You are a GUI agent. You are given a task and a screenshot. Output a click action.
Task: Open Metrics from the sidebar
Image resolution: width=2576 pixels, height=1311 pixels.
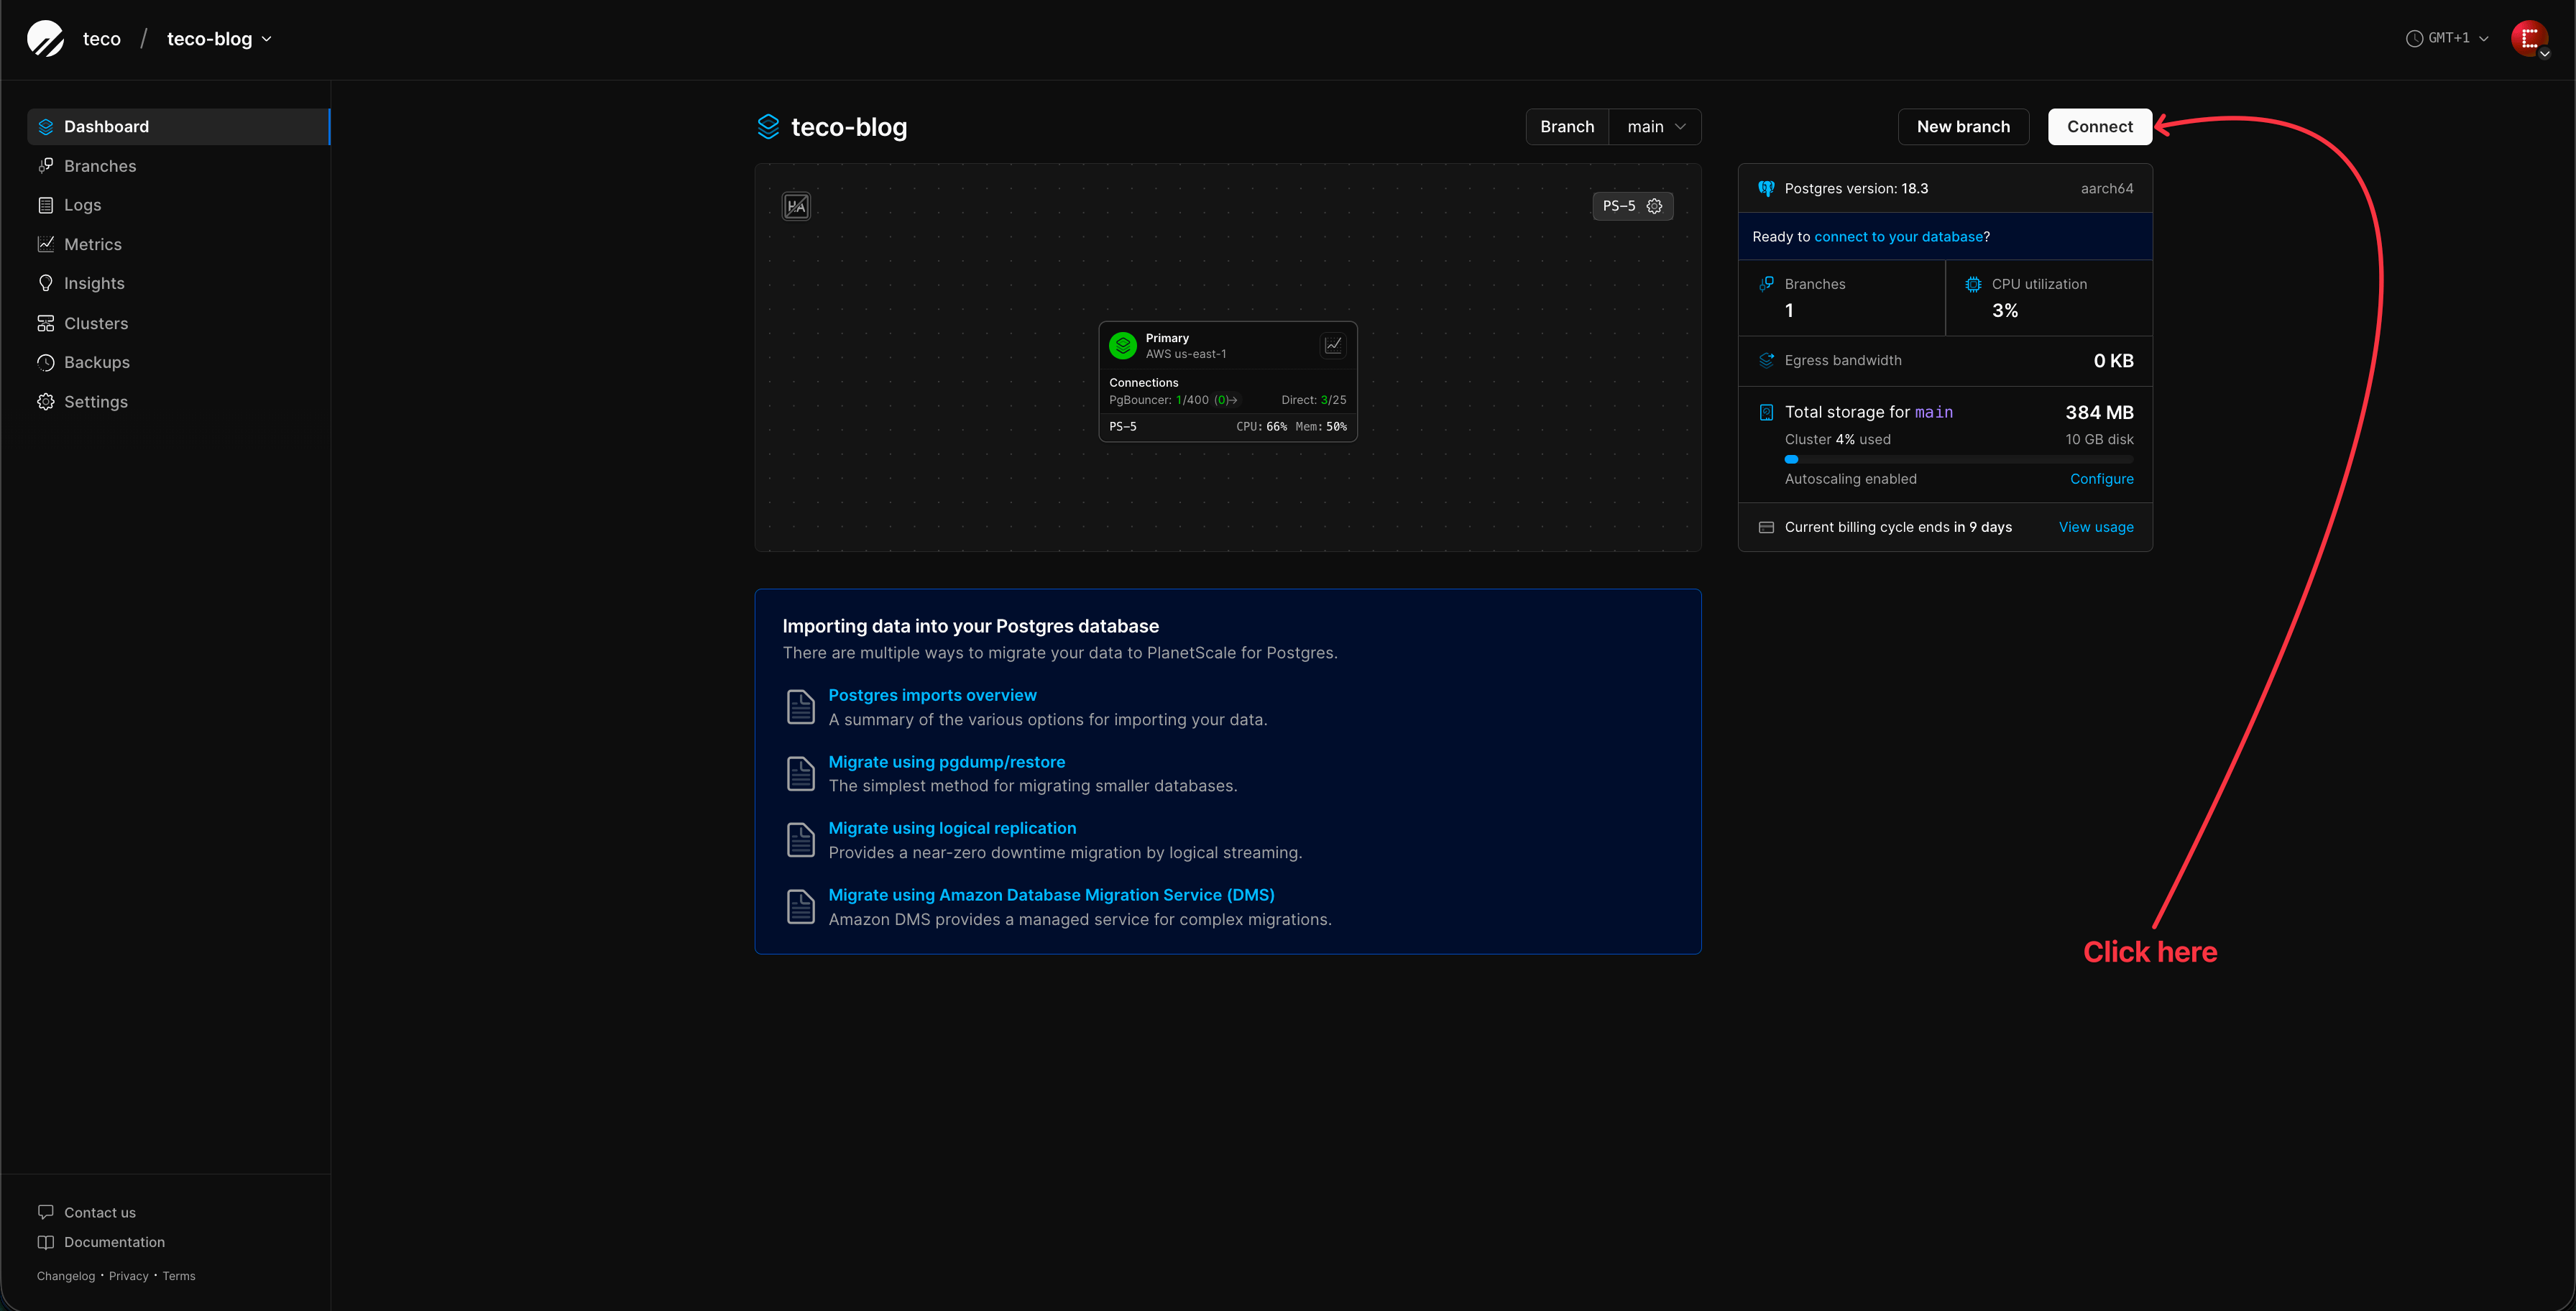[x=93, y=243]
